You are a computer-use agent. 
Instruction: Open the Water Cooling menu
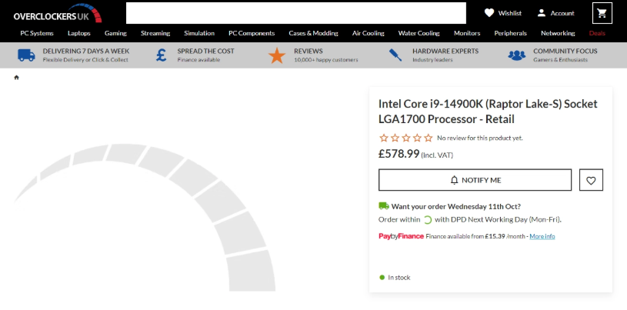coord(419,33)
